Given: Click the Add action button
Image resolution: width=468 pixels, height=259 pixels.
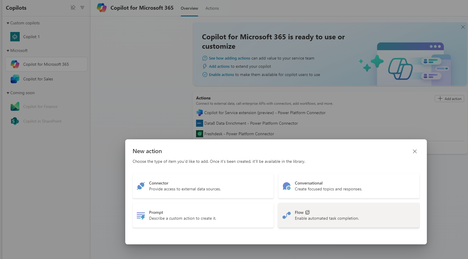Looking at the screenshot, I should tap(449, 99).
